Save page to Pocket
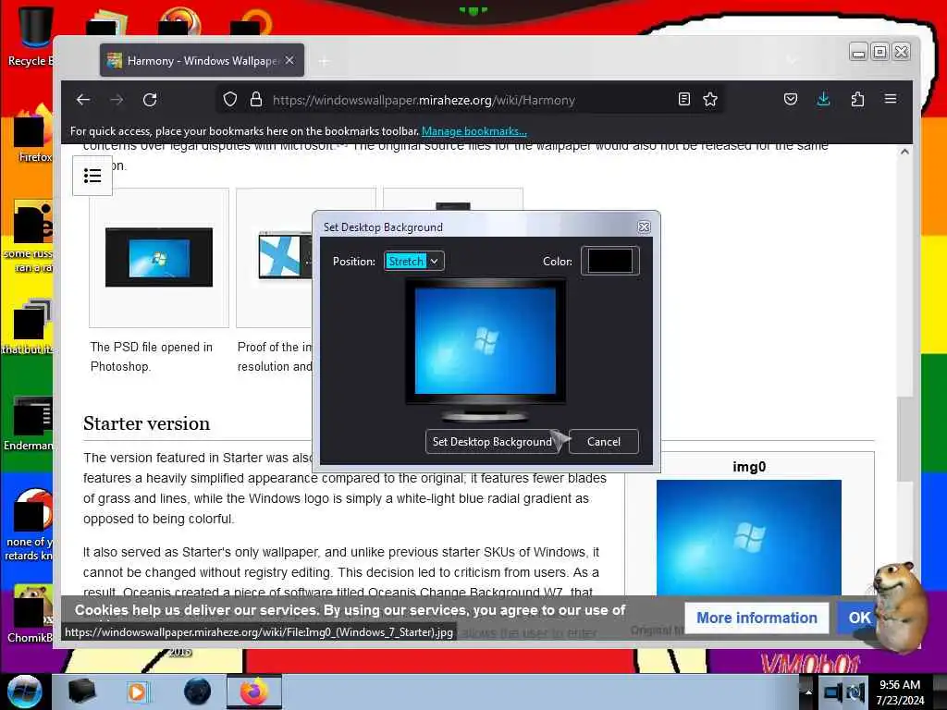Screen dimensions: 947x710 coord(790,99)
